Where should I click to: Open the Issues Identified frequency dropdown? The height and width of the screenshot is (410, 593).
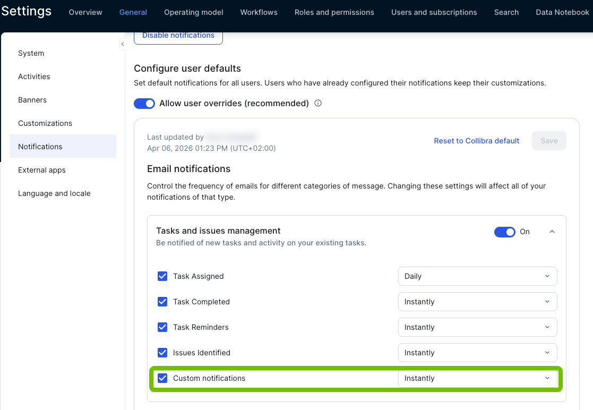(477, 353)
